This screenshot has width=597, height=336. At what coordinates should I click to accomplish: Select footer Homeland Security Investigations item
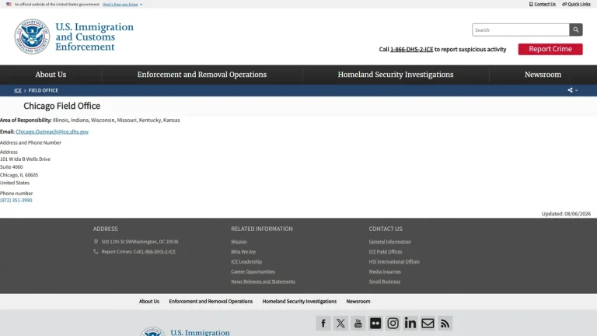299,301
